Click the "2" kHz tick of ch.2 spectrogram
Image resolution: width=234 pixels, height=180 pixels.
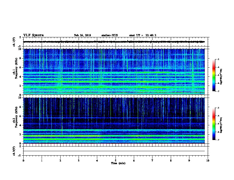20,134
